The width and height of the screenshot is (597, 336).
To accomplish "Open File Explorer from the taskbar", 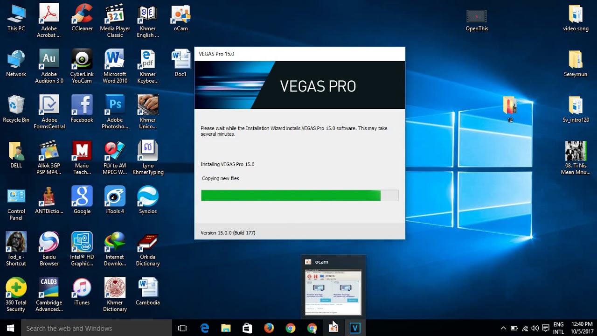I will tap(226, 328).
